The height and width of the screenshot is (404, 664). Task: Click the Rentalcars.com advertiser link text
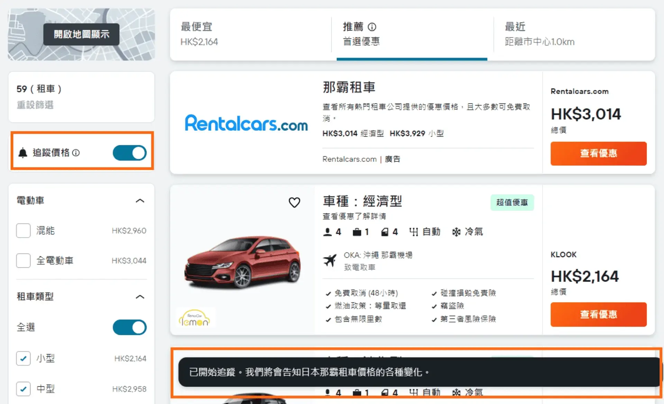point(349,159)
